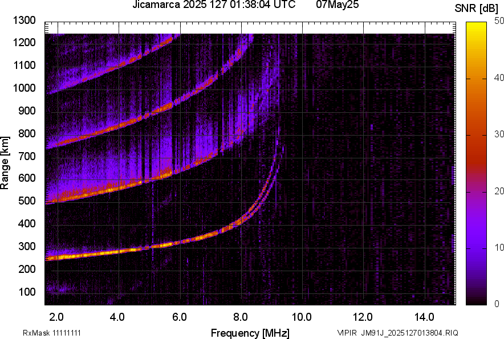This screenshot has width=504, height=339.
Task: Click the 1300 range tick label
Action: click(x=25, y=21)
